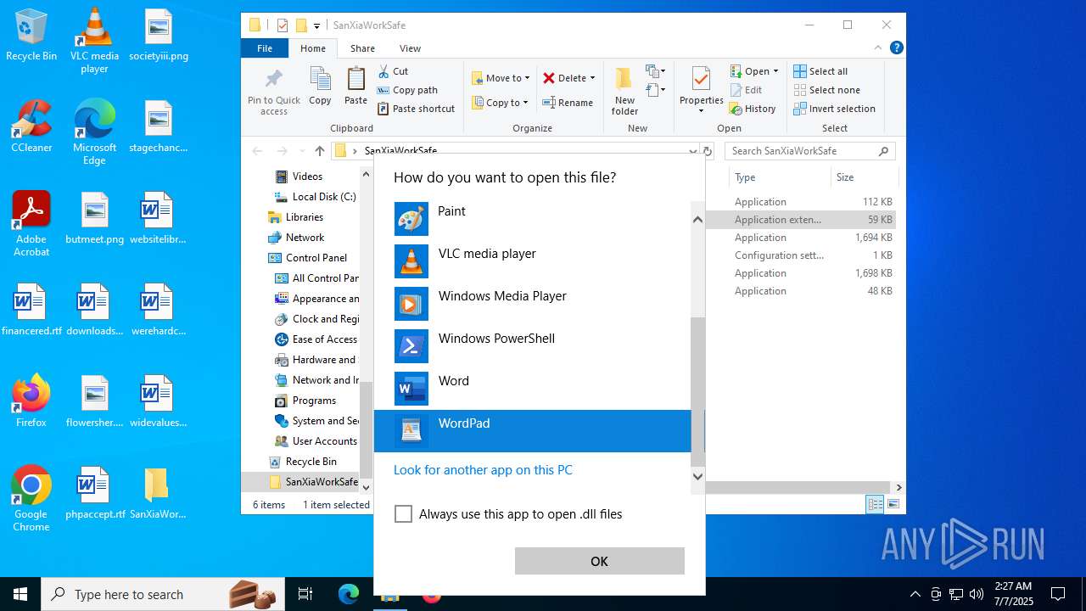
Task: Click the Windows Start button
Action: tap(20, 594)
